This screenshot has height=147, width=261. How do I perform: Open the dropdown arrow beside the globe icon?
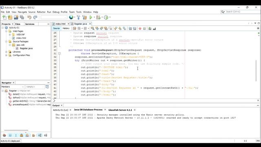75,17
